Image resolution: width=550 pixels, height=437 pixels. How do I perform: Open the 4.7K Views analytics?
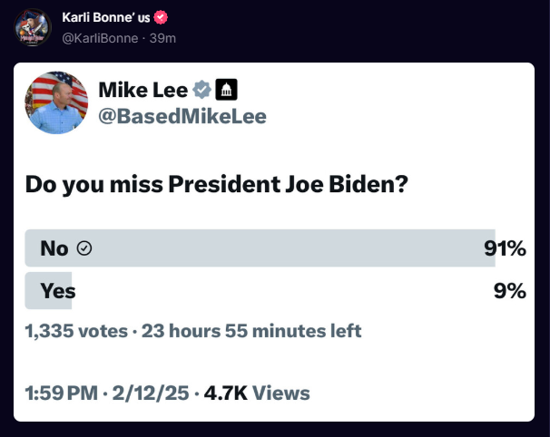[257, 393]
